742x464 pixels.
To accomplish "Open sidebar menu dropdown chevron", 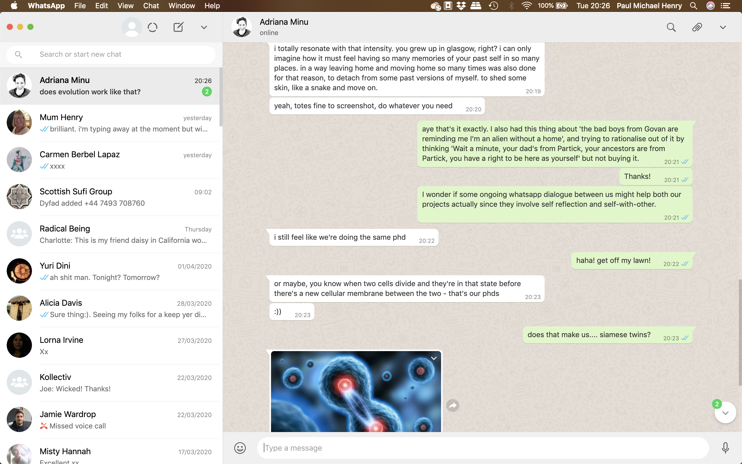I will [204, 27].
